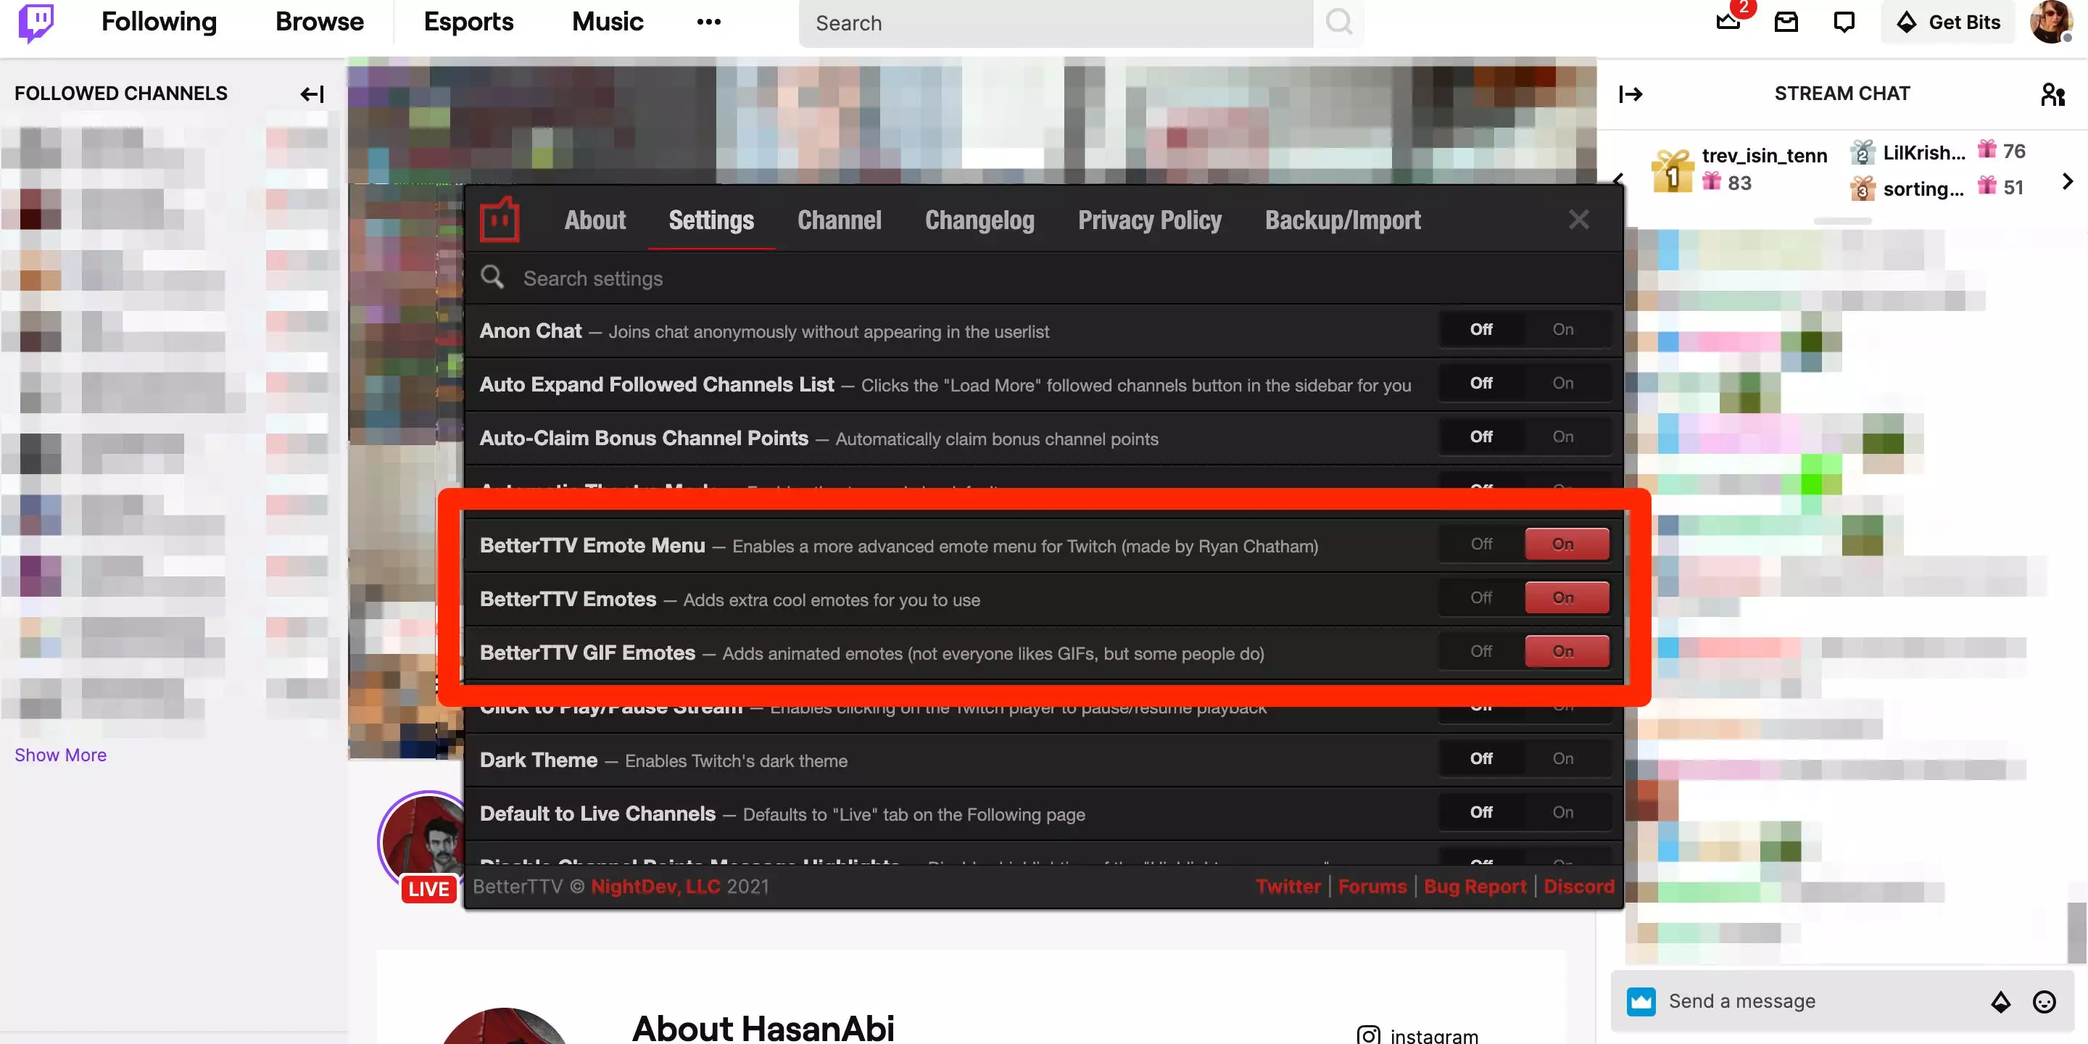Enable Auto-Claim Bonus Channel Points
The height and width of the screenshot is (1044, 2088).
(1563, 436)
